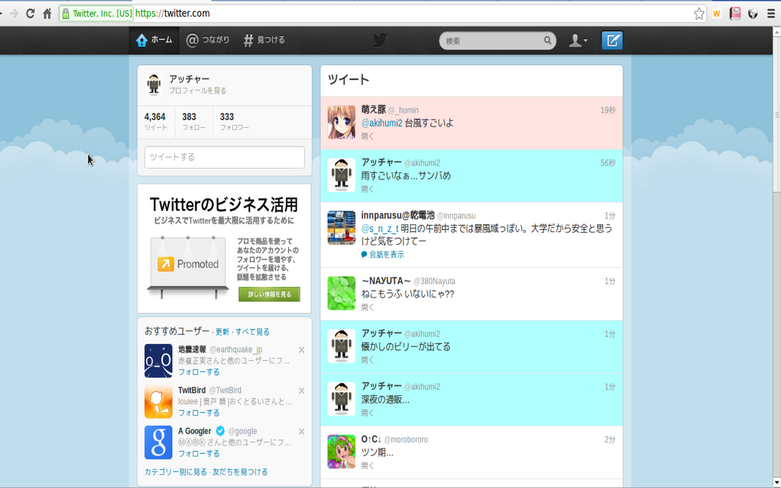Follow A Googler via フォローする link
Screen dimensions: 781x488
[x=199, y=454]
